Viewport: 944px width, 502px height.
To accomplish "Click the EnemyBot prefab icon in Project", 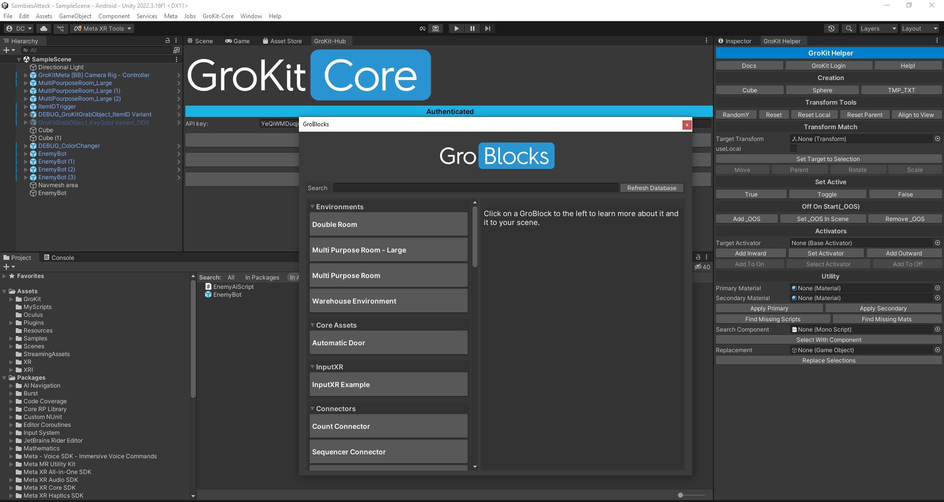I will [208, 295].
